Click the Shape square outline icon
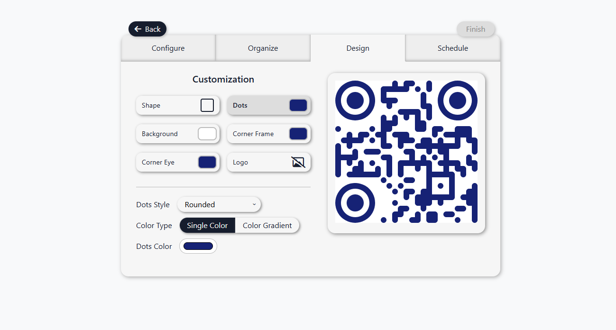The height and width of the screenshot is (330, 616). pos(207,105)
